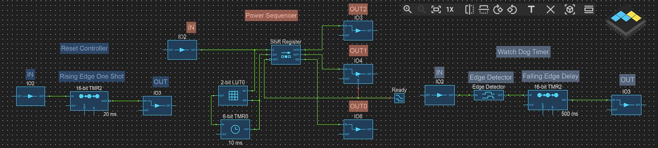This screenshot has height=148, width=658.
Task: Select the text label tool
Action: coord(531,9)
